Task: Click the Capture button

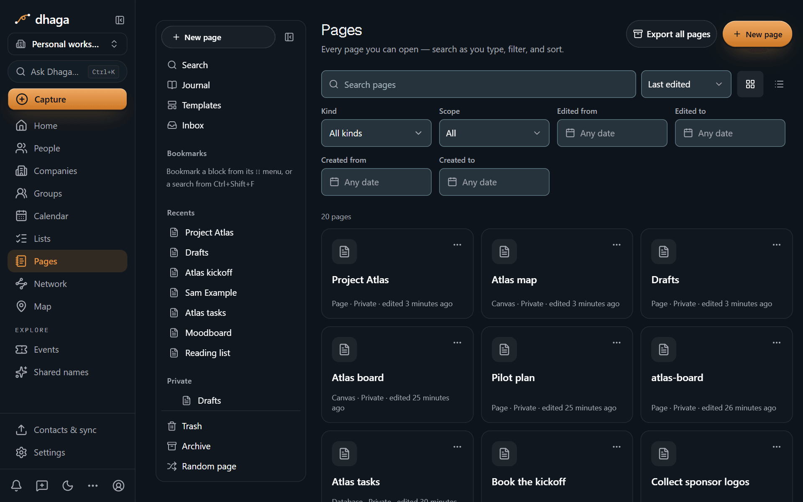Action: [67, 99]
